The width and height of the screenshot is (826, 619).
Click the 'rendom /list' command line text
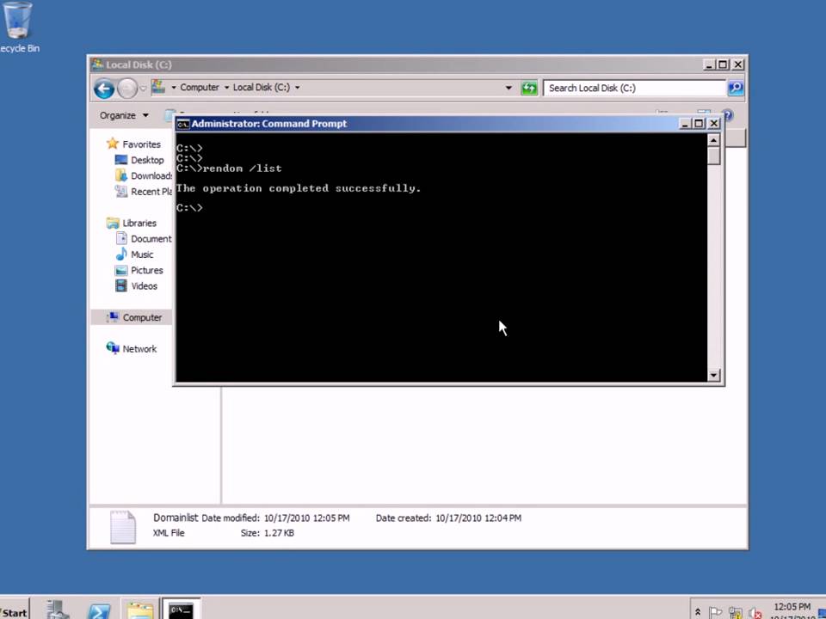tap(243, 169)
